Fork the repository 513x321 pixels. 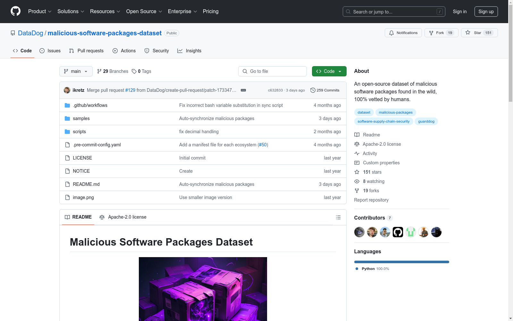(442, 33)
